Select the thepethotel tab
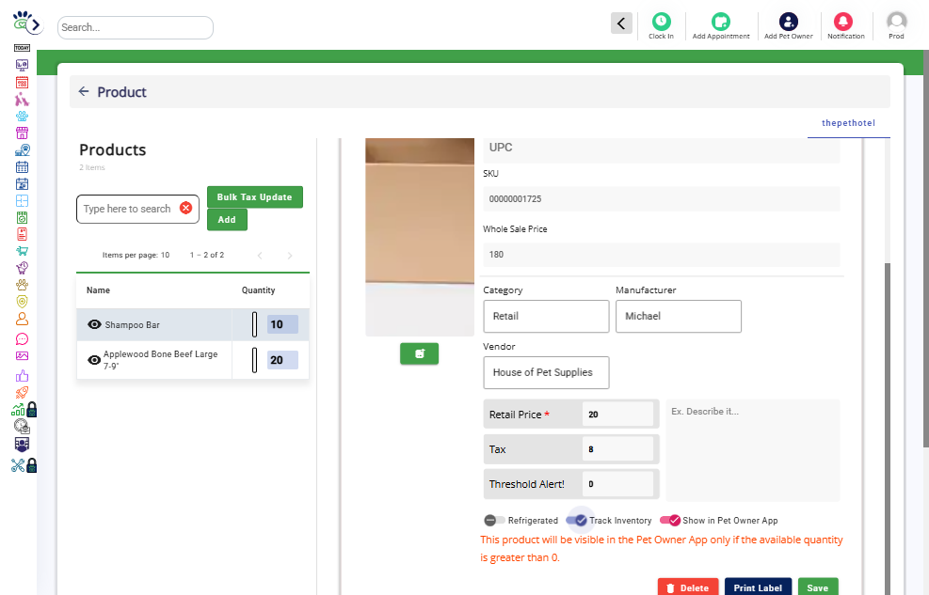 (848, 123)
